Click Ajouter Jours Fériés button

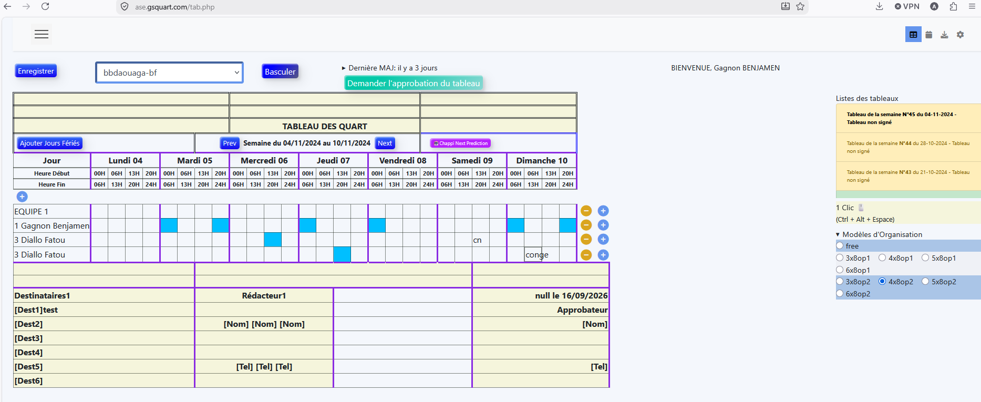click(x=50, y=143)
